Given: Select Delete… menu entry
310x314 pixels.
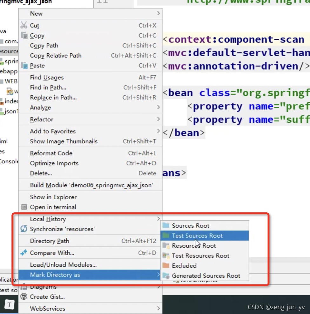Looking at the screenshot, I should pyautogui.click(x=90, y=173).
